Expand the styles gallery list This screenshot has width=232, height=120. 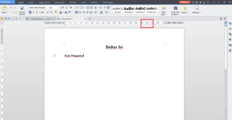click(158, 13)
